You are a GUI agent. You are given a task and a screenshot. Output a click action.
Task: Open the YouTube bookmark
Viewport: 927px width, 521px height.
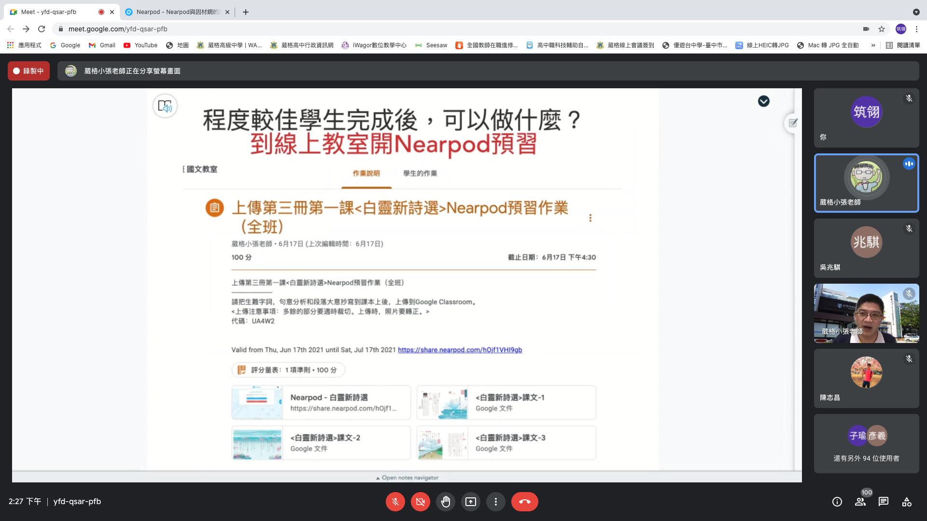click(140, 45)
